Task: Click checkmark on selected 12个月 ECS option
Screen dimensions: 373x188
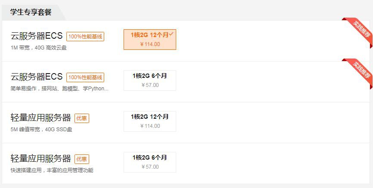Action: click(171, 34)
